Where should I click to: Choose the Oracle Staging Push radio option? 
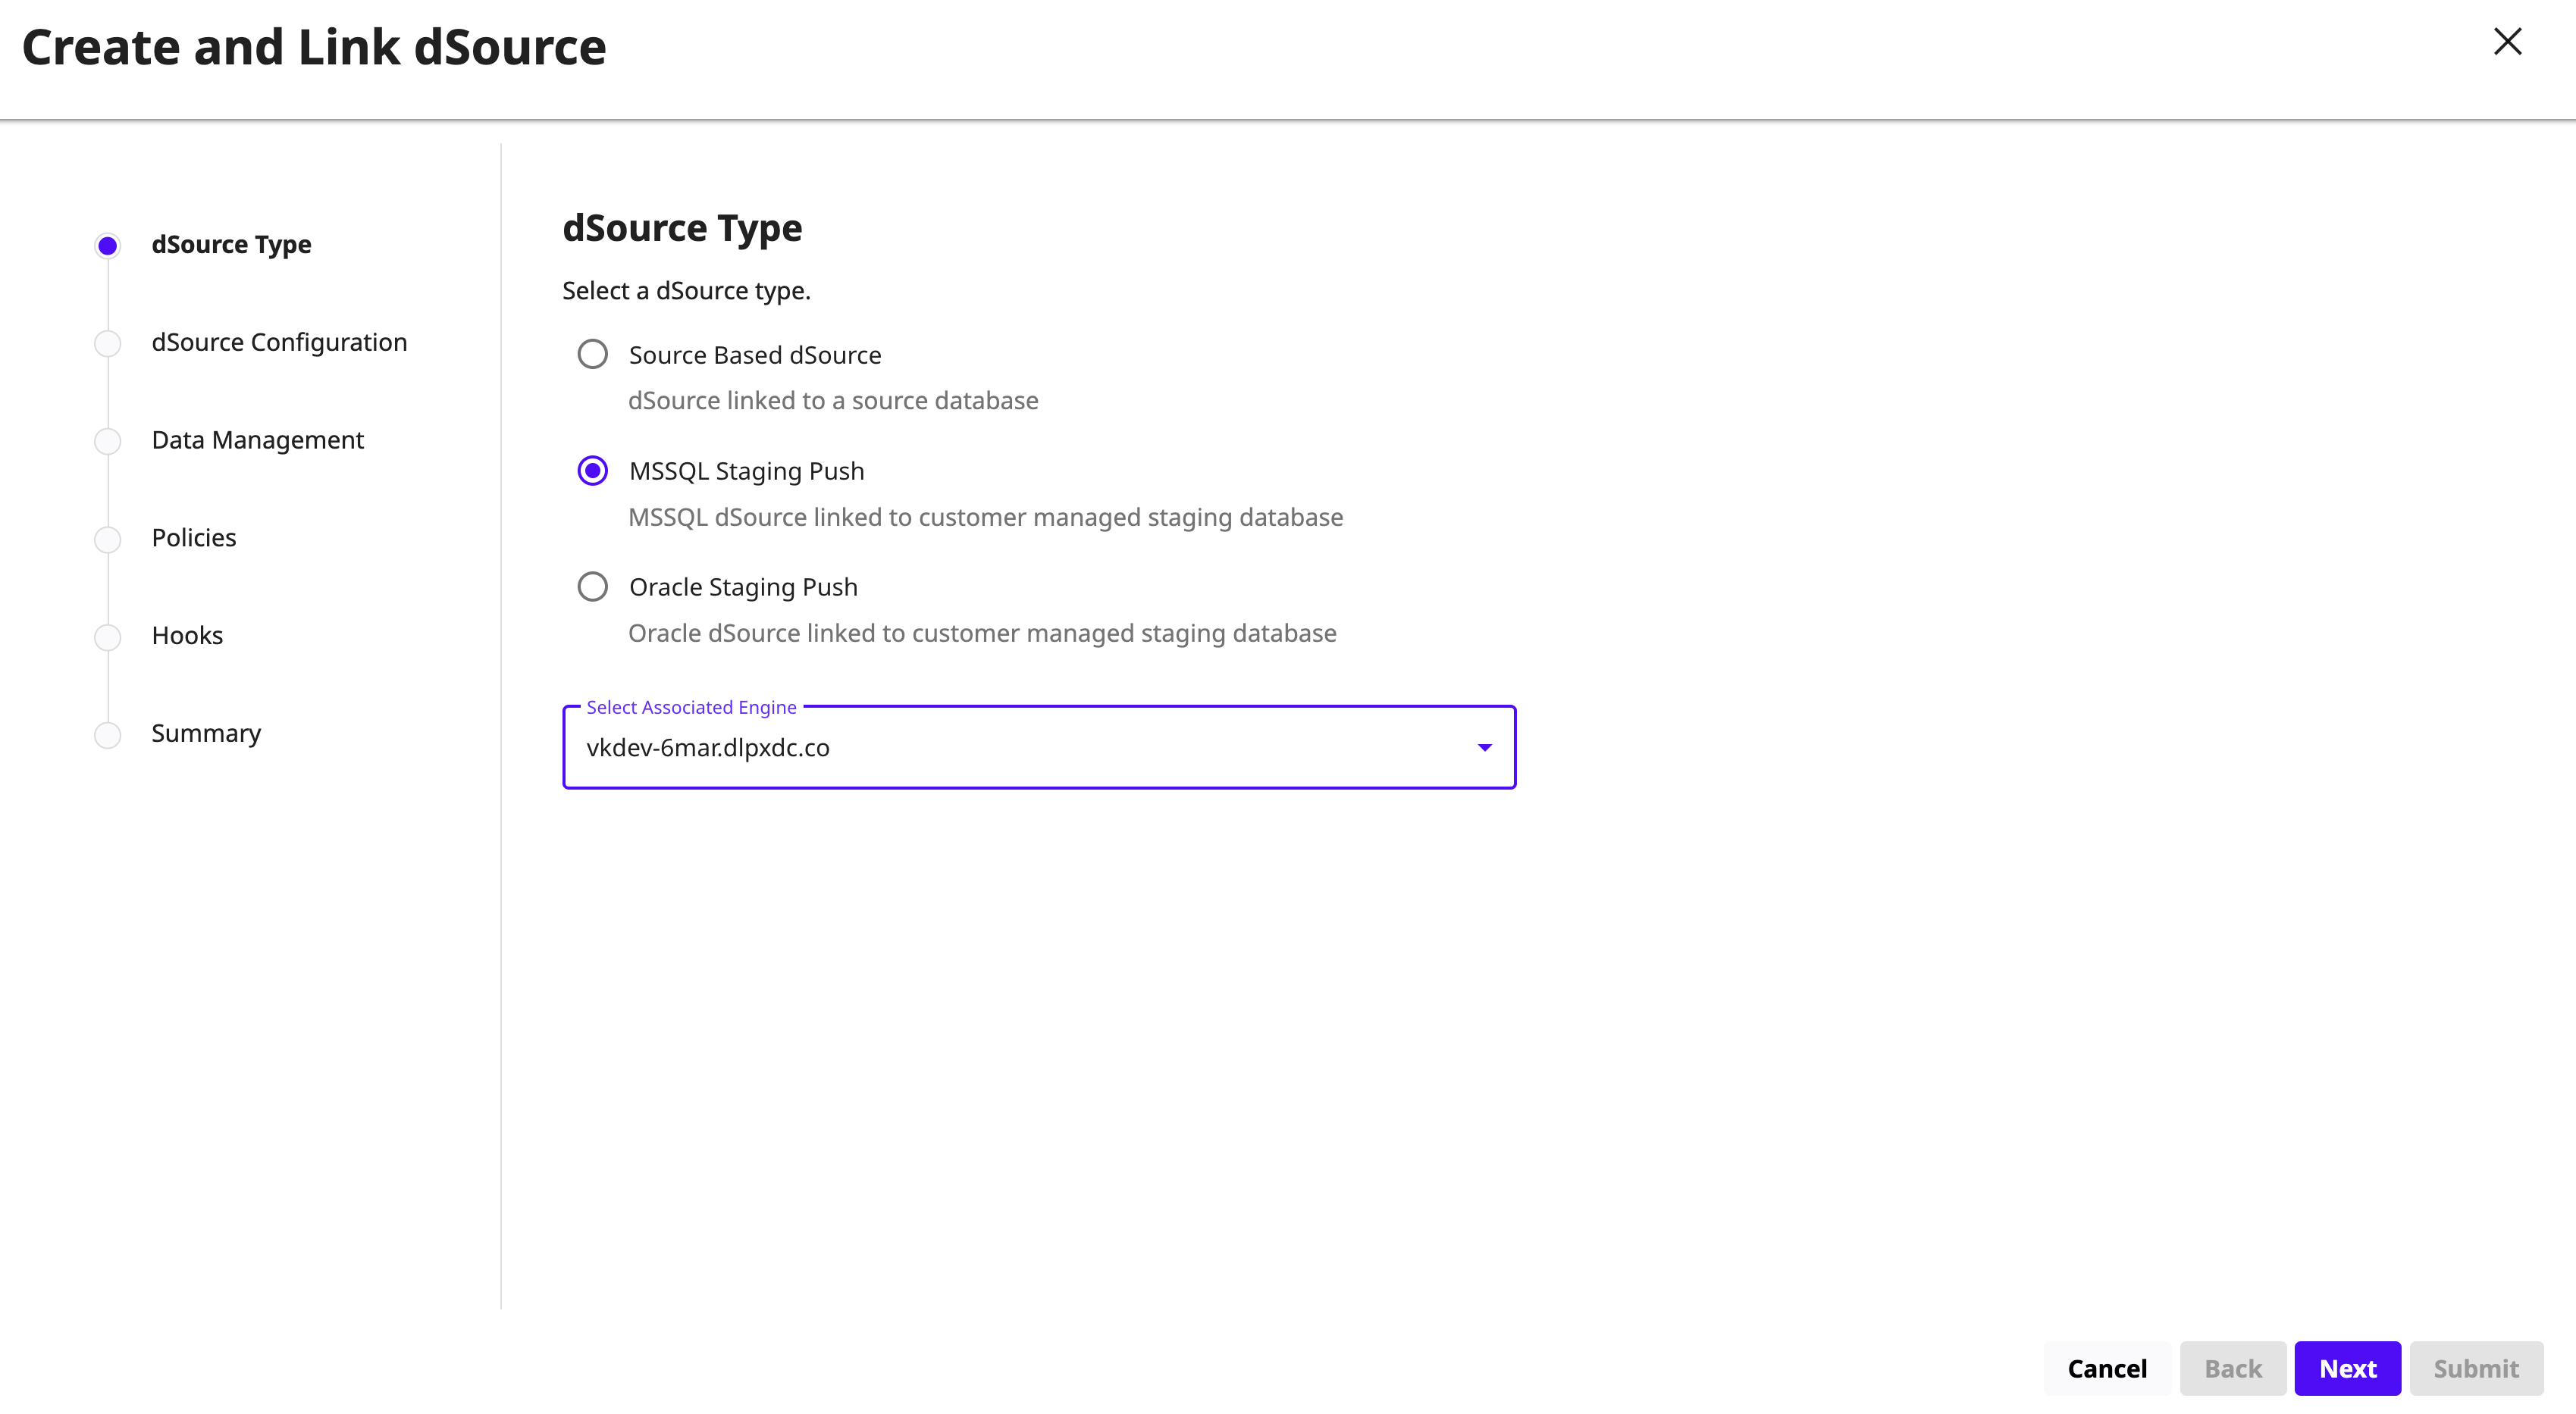tap(592, 587)
